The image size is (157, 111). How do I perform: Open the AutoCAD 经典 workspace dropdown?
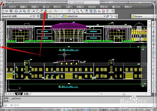click(x=17, y=16)
